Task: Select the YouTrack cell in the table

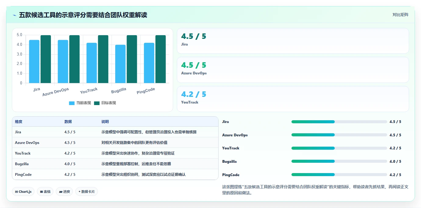Action: coord(23,153)
